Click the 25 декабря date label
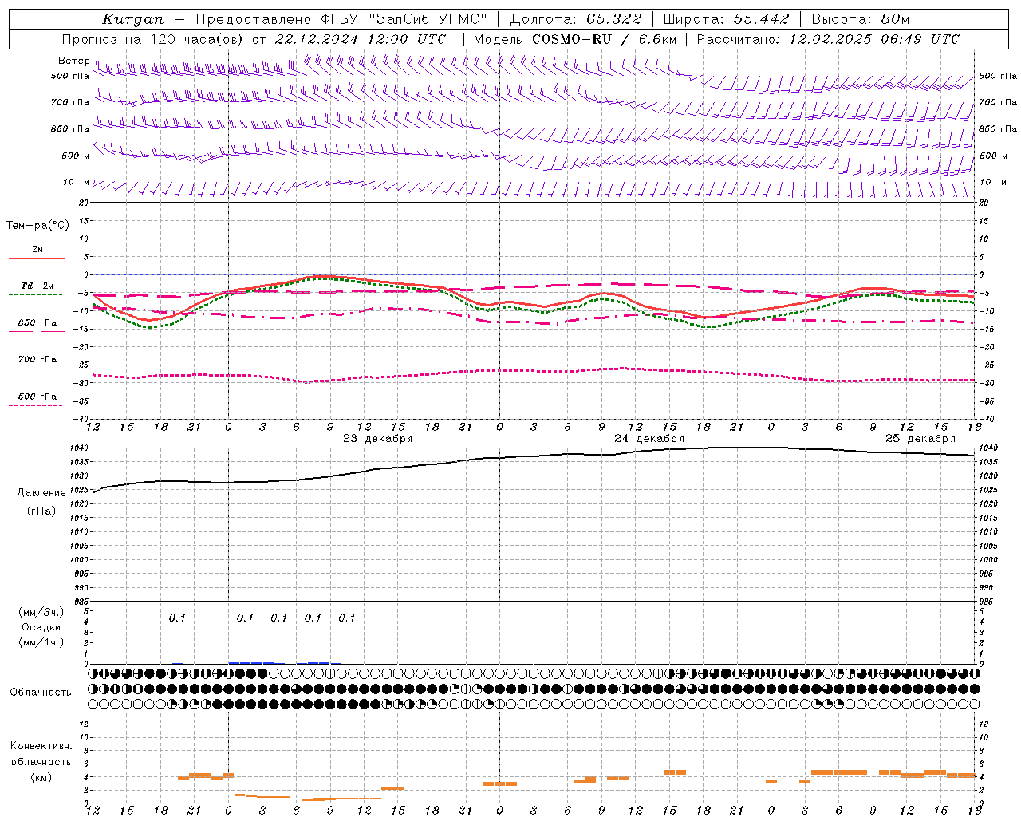1021x817 pixels. click(x=920, y=439)
